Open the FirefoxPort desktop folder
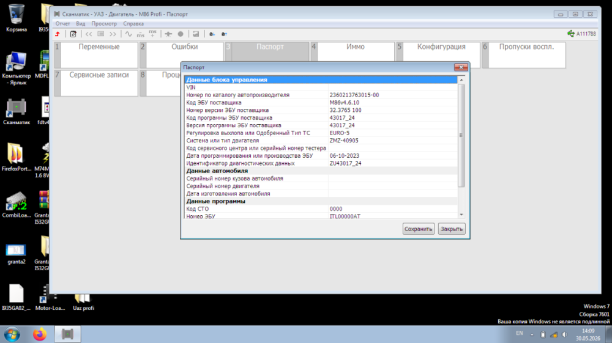612x343 pixels. (x=17, y=157)
